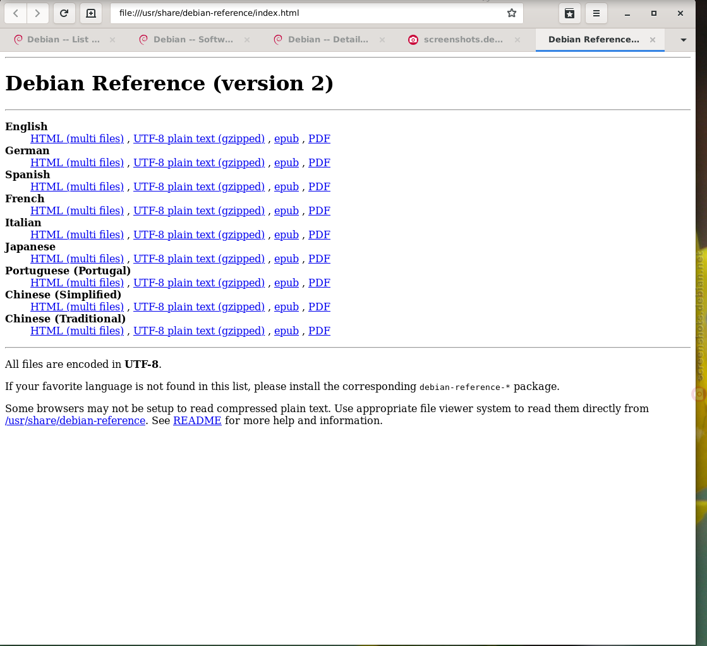Viewport: 707px width, 646px height.
Task: Follow the /usr/share/debian-reference link
Action: [75, 420]
